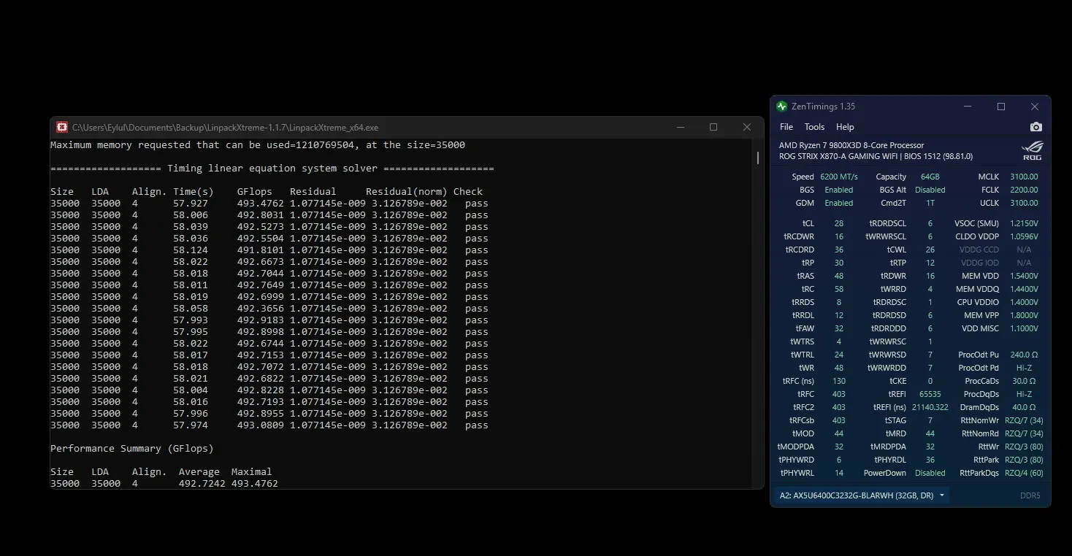This screenshot has height=556, width=1072.
Task: Click the GFlops value 493.4762 in first row
Action: pos(261,204)
